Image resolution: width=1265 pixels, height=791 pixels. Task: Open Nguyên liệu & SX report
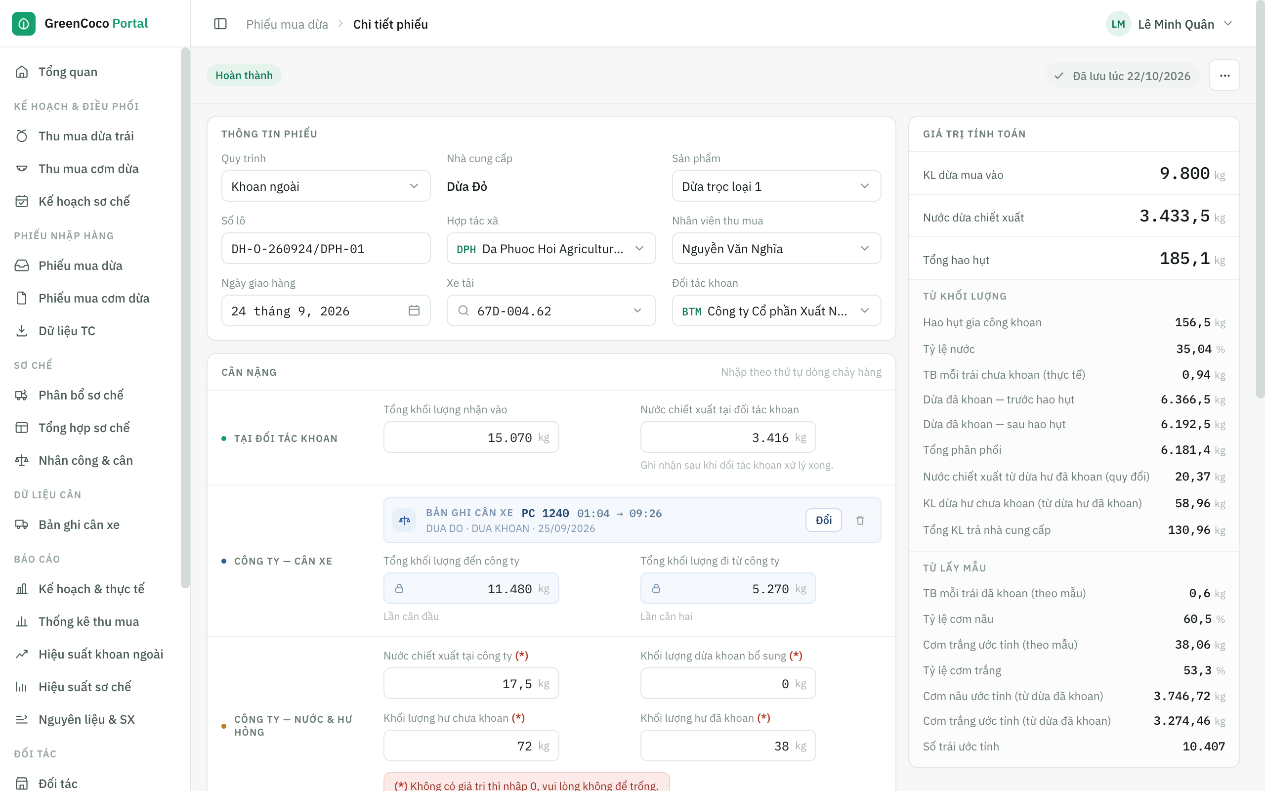click(x=91, y=719)
